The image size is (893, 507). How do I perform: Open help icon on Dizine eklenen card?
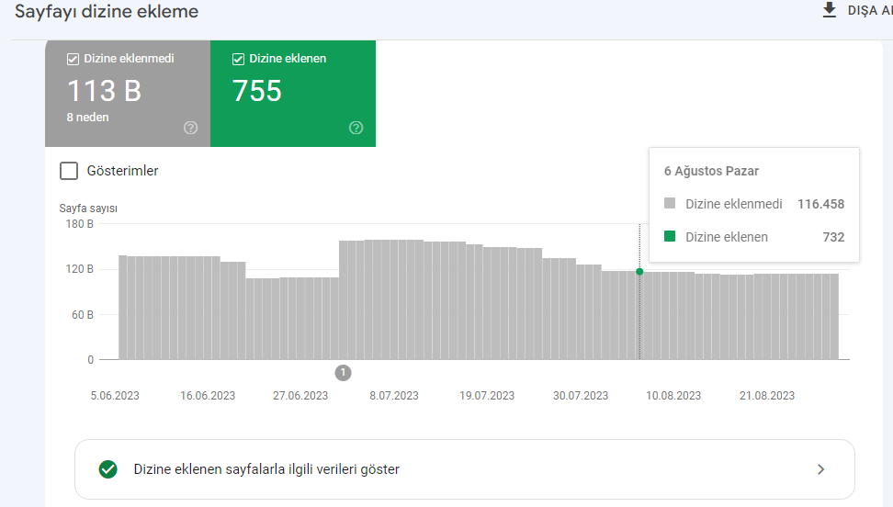[x=356, y=128]
